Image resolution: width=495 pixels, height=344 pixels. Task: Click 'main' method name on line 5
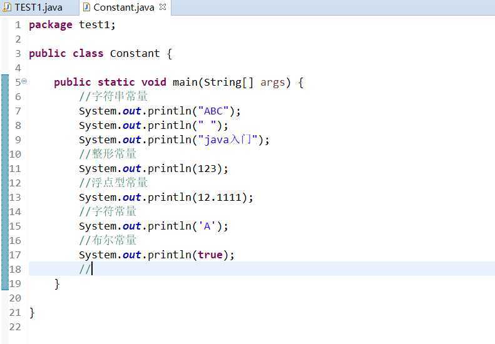tap(185, 82)
